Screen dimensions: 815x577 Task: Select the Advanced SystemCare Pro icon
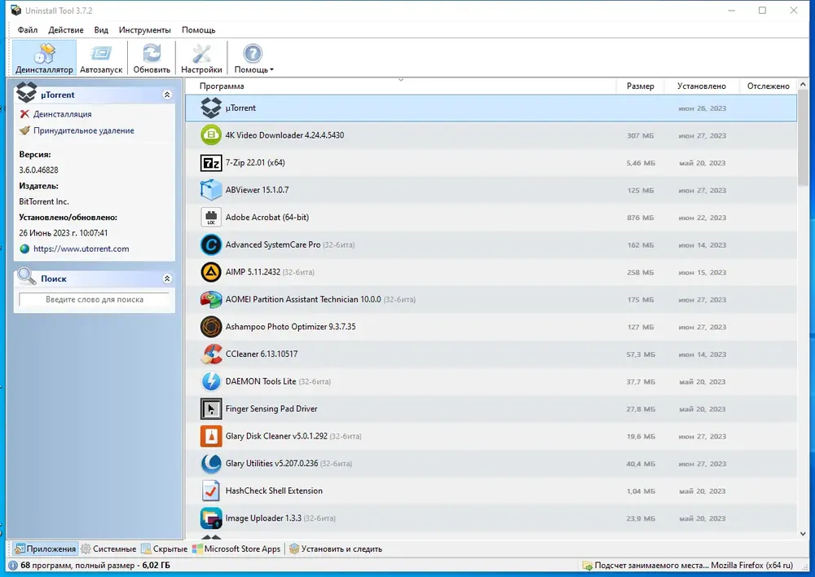[211, 244]
